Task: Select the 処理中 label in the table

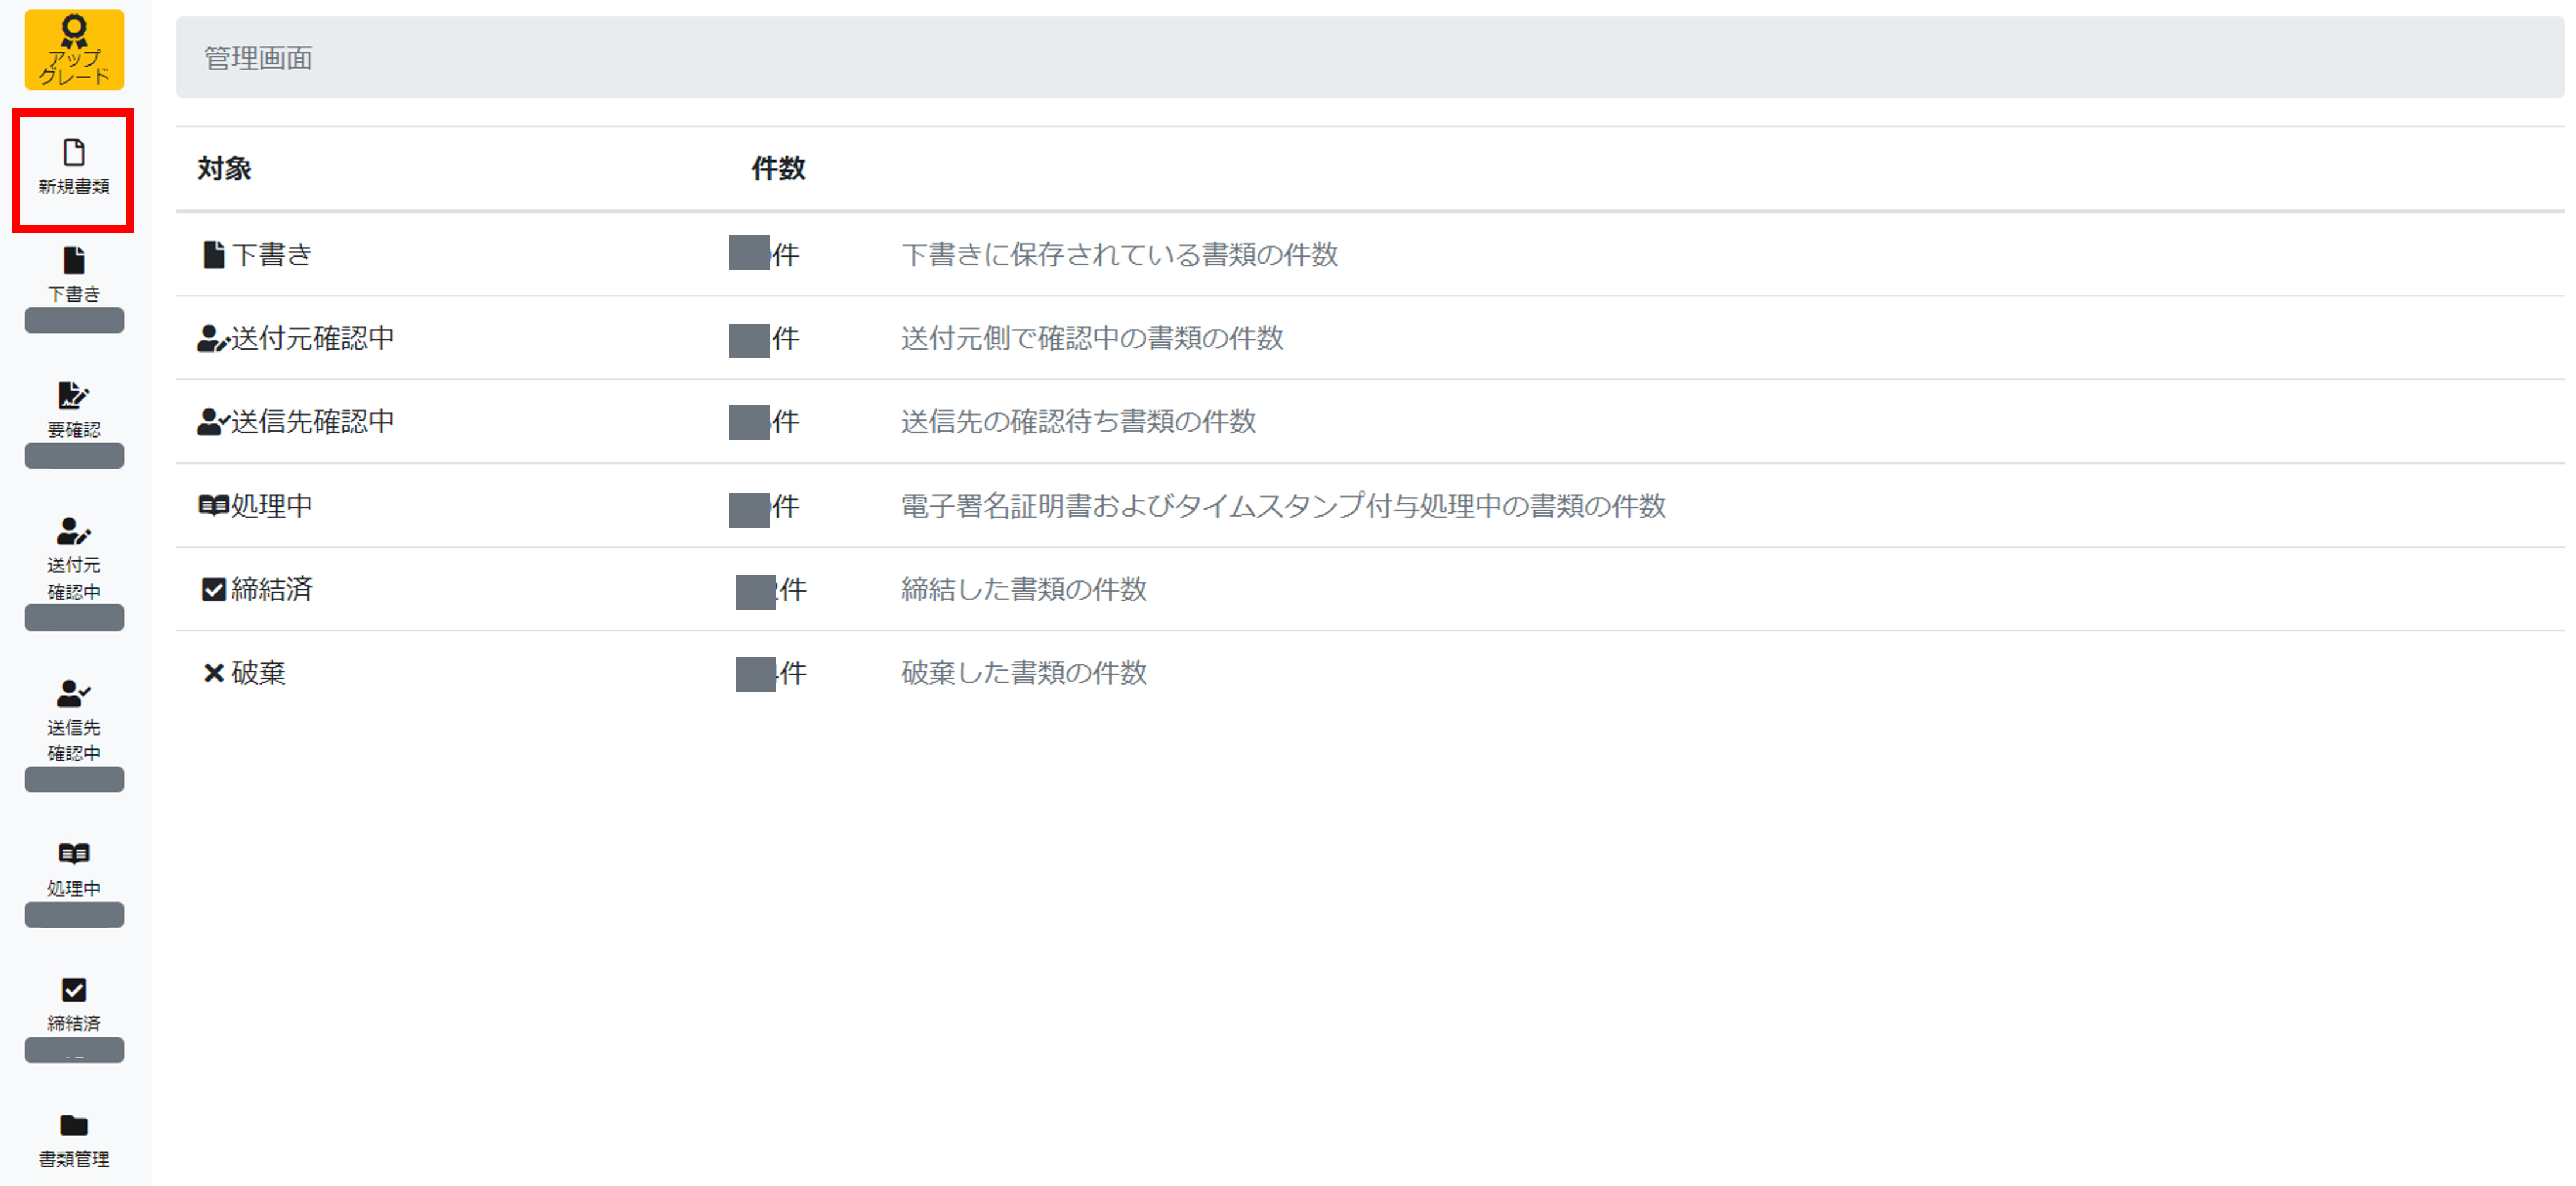Action: 272,506
